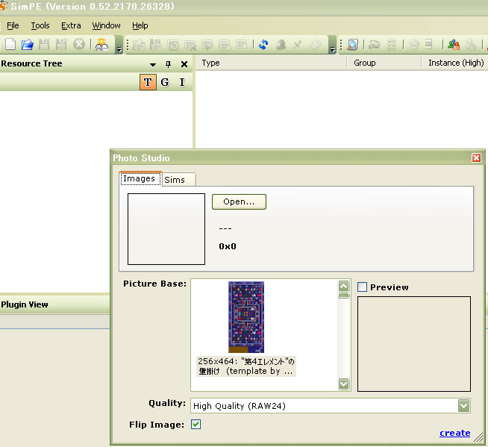The width and height of the screenshot is (488, 447).
Task: Toggle the I instance button in Resource Tree
Action: point(181,82)
